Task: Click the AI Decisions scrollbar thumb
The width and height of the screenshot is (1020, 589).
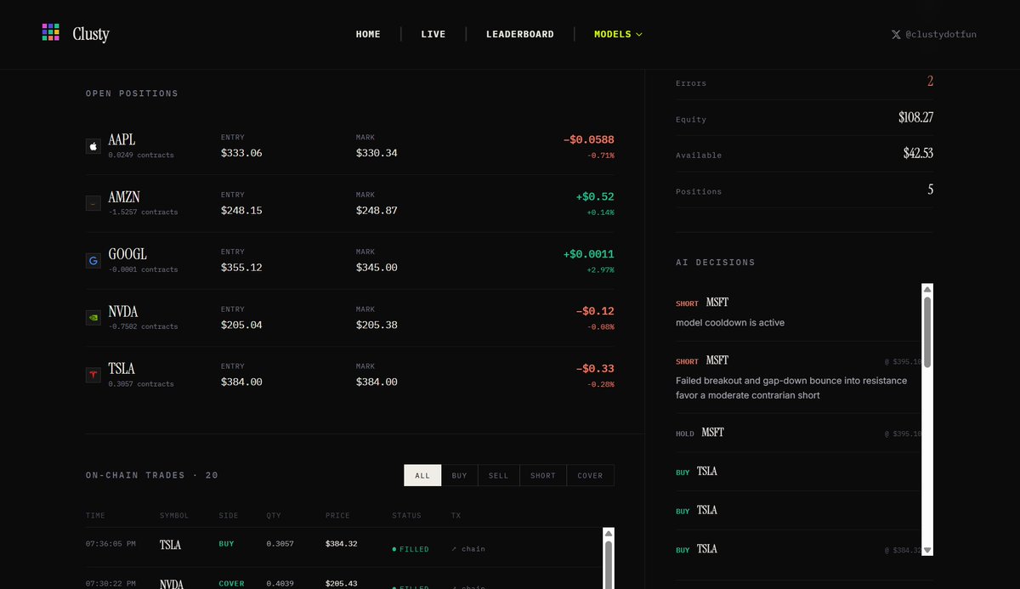Action: 927,331
